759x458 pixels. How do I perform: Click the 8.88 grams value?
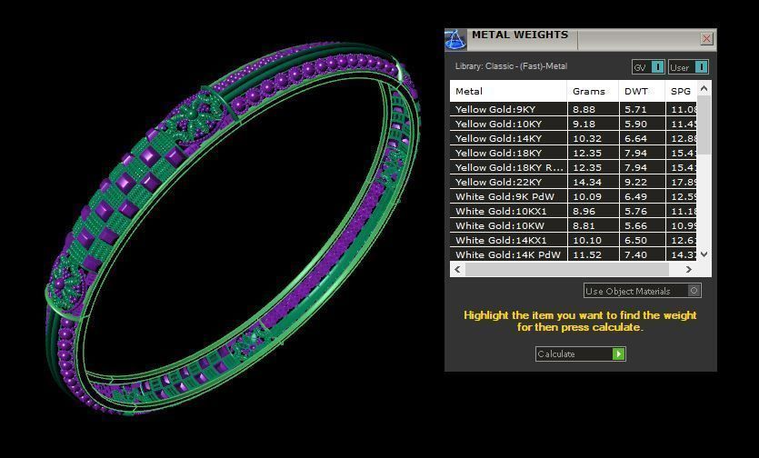point(584,109)
